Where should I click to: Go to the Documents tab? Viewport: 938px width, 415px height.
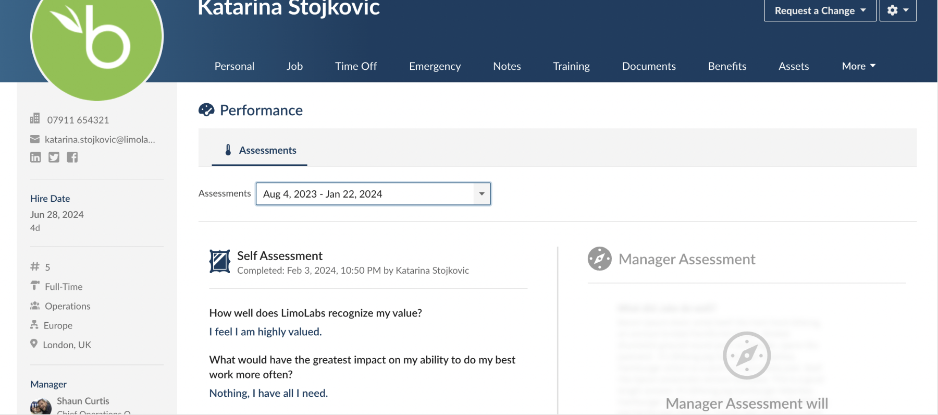click(649, 66)
